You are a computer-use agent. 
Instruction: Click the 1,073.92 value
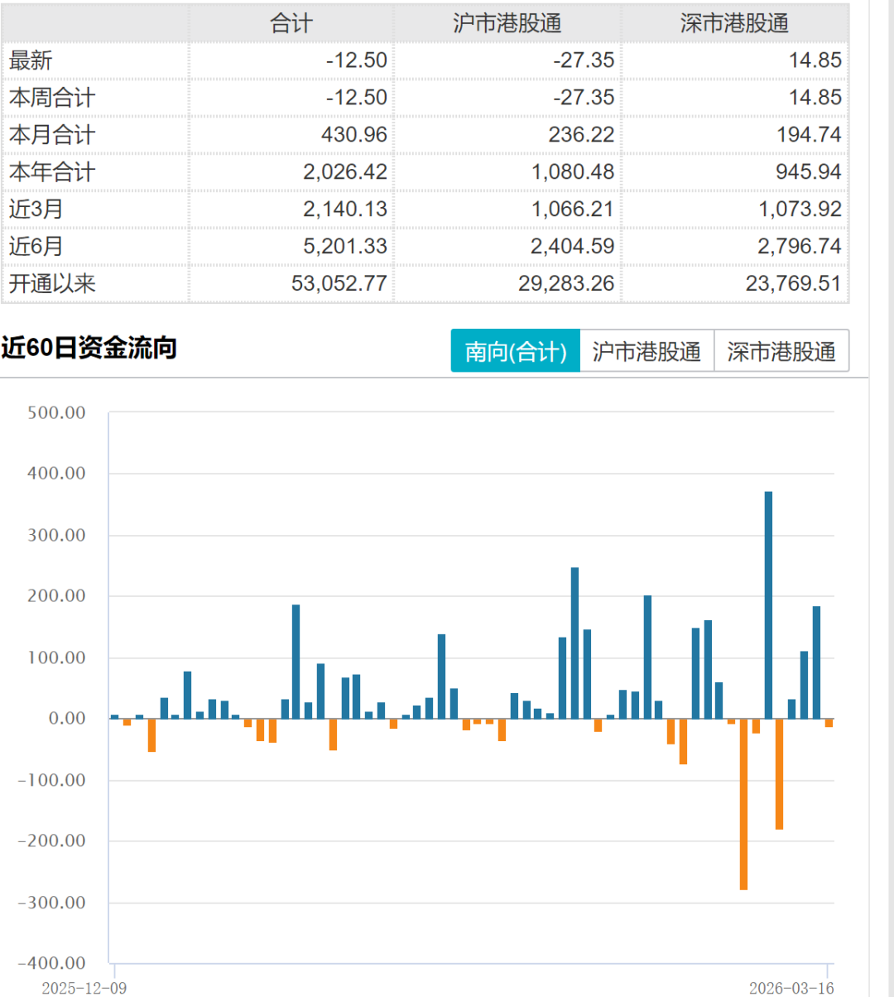pyautogui.click(x=800, y=209)
